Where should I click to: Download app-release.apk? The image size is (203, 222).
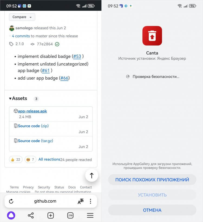[x=32, y=111]
